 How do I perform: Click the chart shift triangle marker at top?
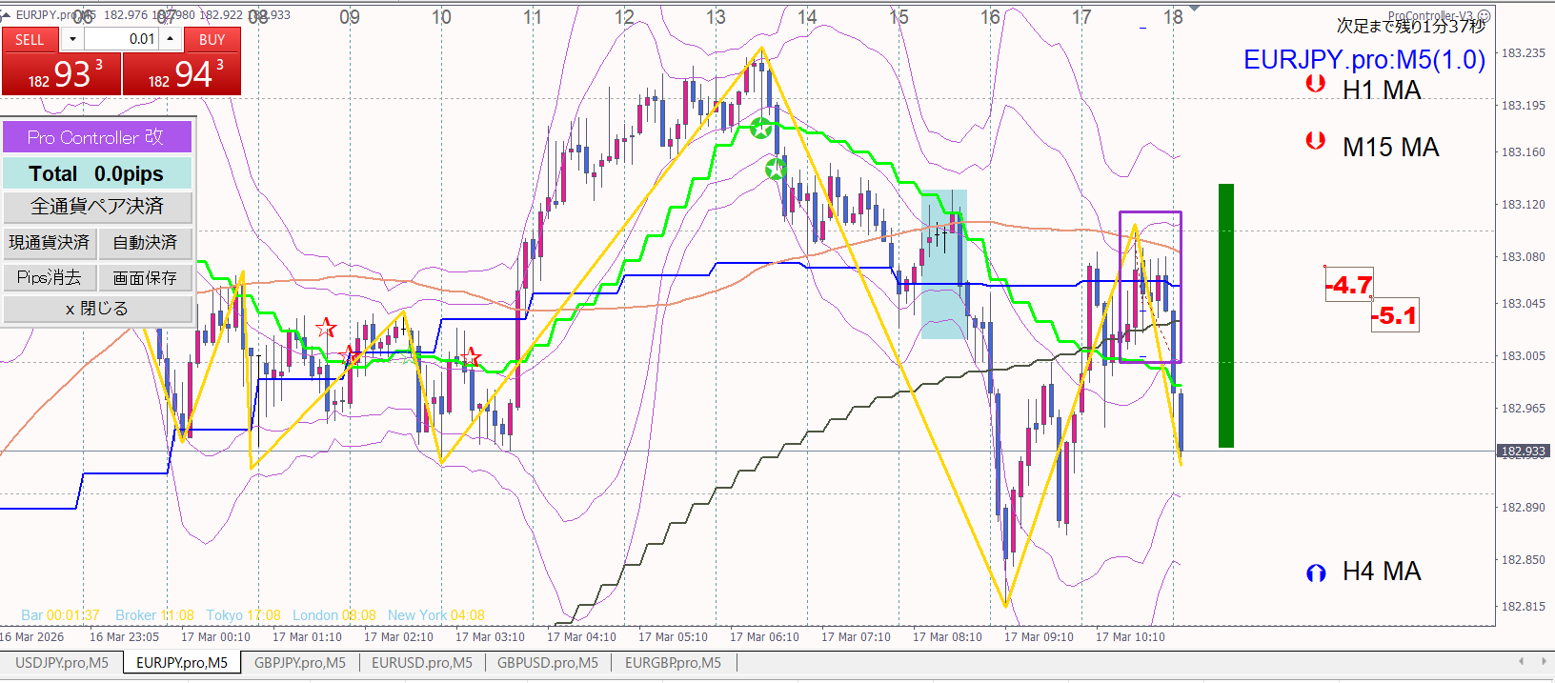coord(1194,9)
